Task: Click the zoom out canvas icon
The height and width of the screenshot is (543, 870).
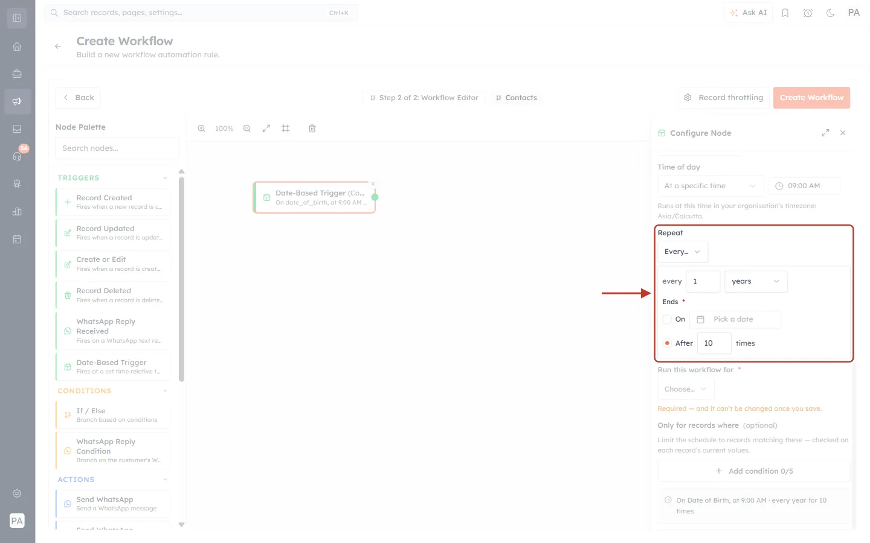Action: [247, 129]
